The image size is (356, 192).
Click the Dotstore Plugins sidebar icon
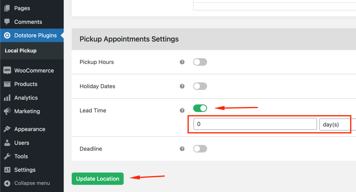point(7,35)
